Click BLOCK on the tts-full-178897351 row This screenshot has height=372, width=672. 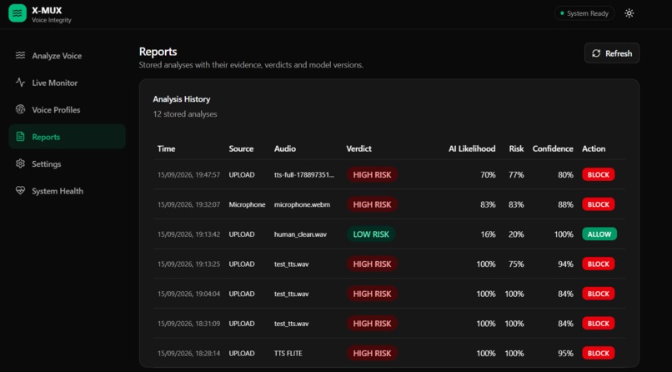click(x=599, y=174)
